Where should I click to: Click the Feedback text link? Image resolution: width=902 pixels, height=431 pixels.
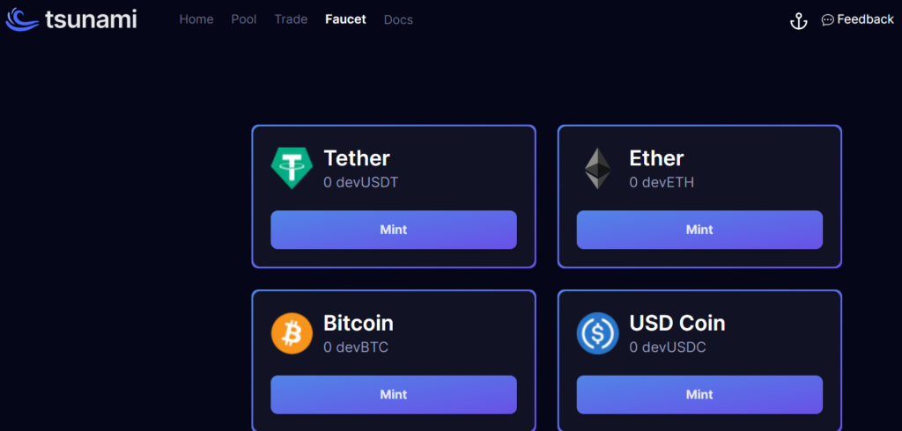pos(865,19)
